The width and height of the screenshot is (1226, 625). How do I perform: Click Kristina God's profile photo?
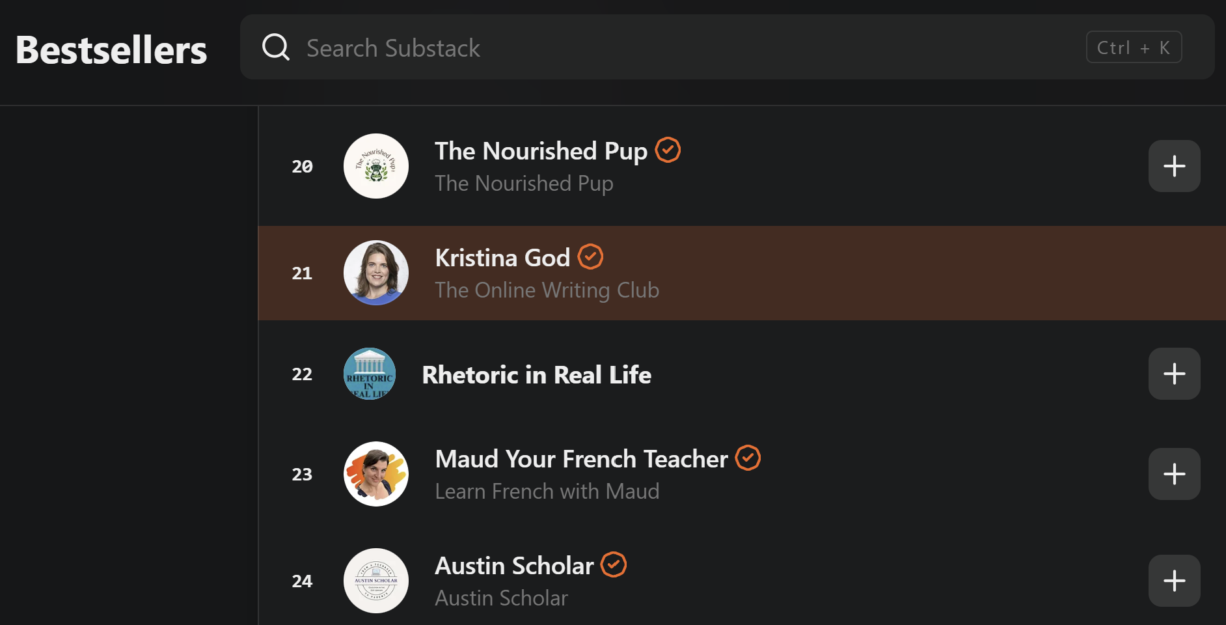pyautogui.click(x=375, y=273)
